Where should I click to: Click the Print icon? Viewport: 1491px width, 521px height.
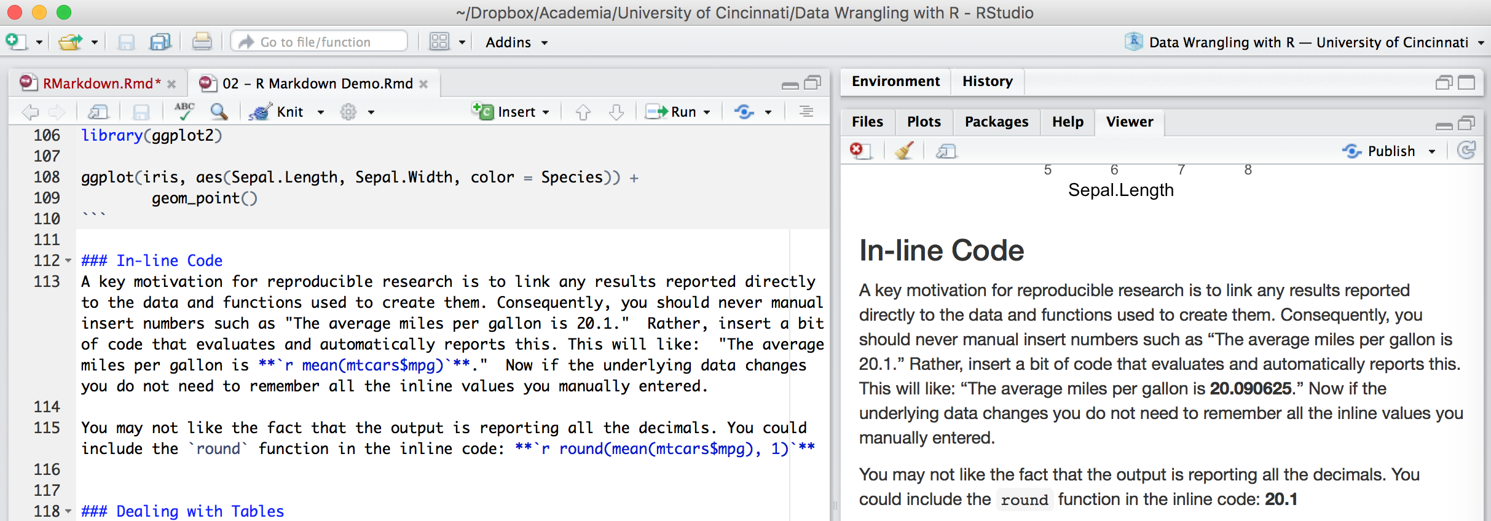click(x=202, y=42)
